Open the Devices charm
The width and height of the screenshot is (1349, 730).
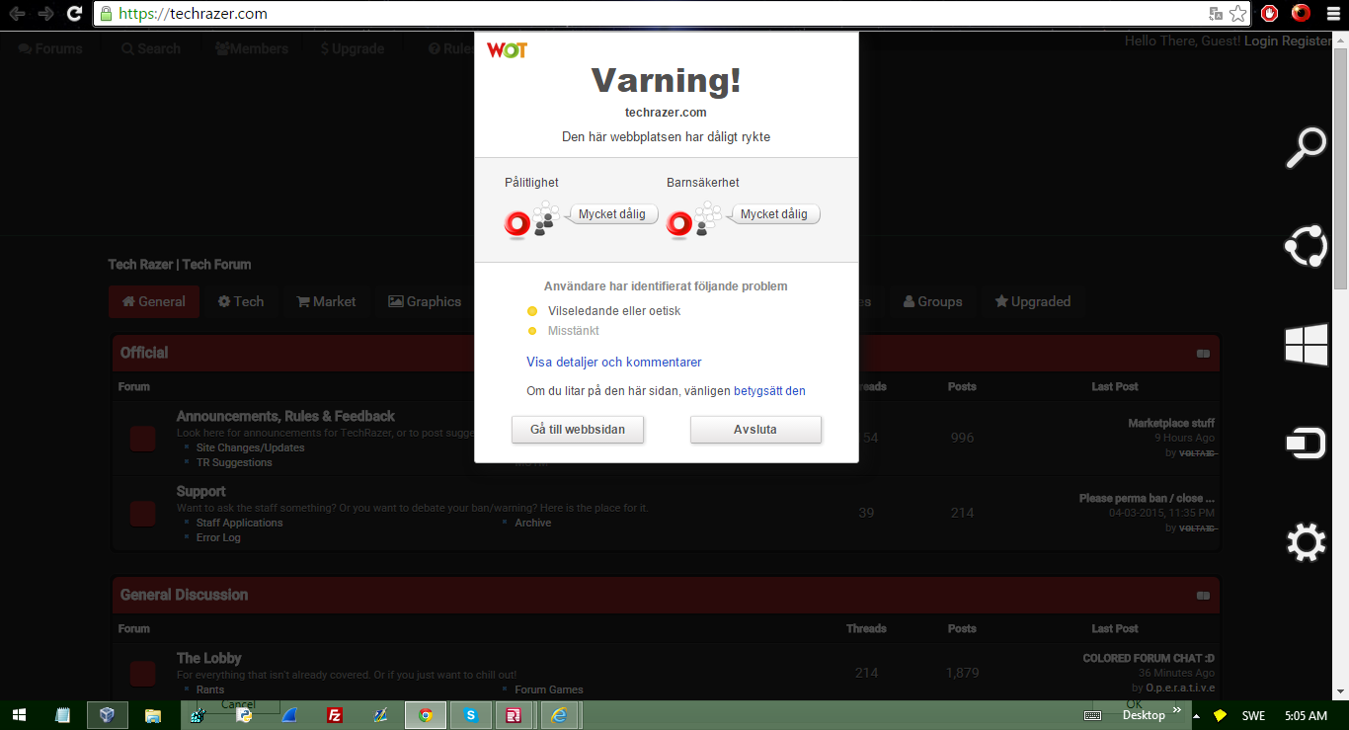(1305, 445)
